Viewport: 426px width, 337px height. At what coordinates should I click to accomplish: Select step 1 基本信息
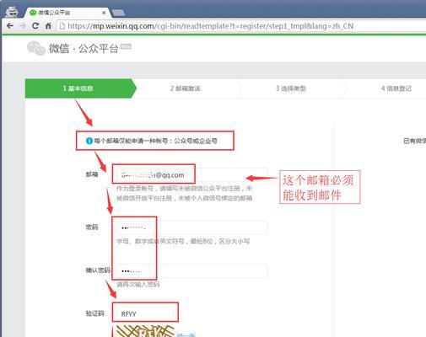[81, 88]
